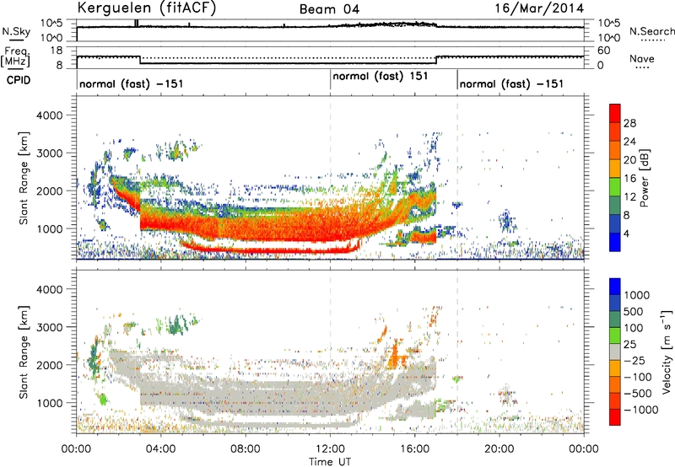Screen dimensions: 675x467
Task: Click the velocity colorbar label '-100'
Action: (x=638, y=377)
